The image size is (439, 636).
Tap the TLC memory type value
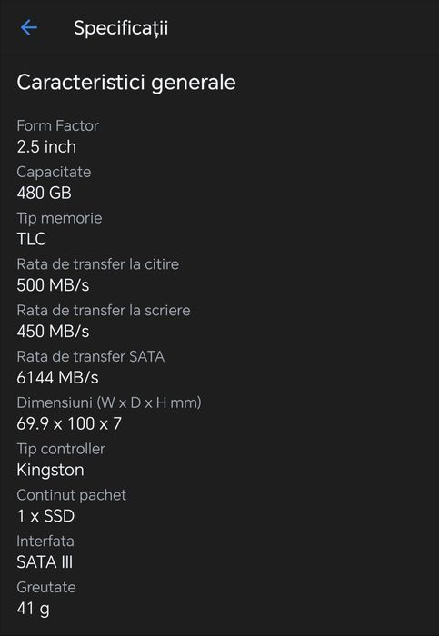tap(31, 239)
